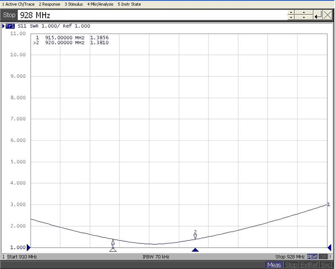
Task: Click the ExtRef status indicator
Action: point(309,265)
